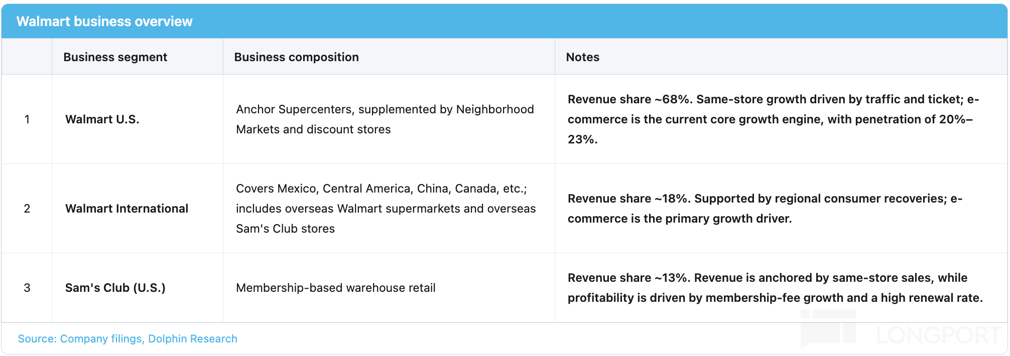The height and width of the screenshot is (356, 1010).
Task: Click the 'Notes' column header
Action: (x=781, y=57)
